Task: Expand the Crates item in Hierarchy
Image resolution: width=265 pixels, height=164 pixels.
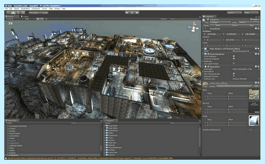Action: (8, 129)
